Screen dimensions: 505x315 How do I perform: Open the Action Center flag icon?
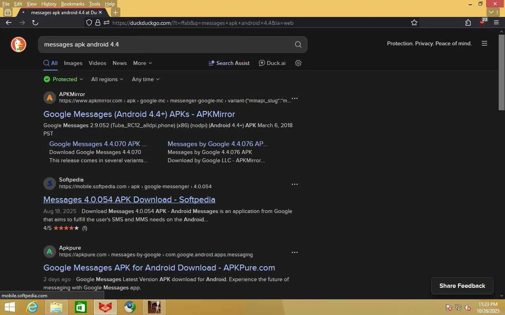click(x=449, y=308)
